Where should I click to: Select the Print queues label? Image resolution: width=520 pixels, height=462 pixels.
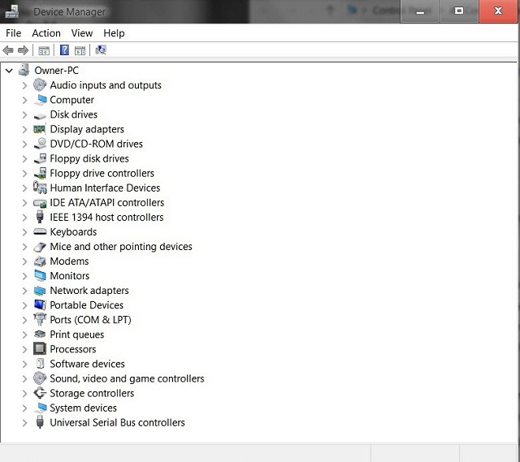coord(77,335)
